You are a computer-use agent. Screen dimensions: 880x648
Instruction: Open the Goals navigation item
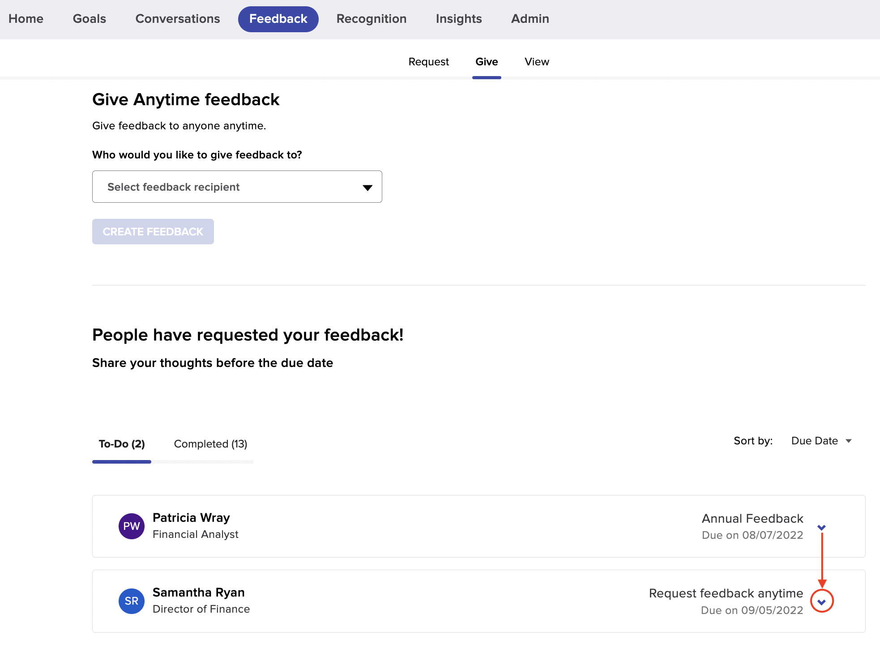point(90,19)
